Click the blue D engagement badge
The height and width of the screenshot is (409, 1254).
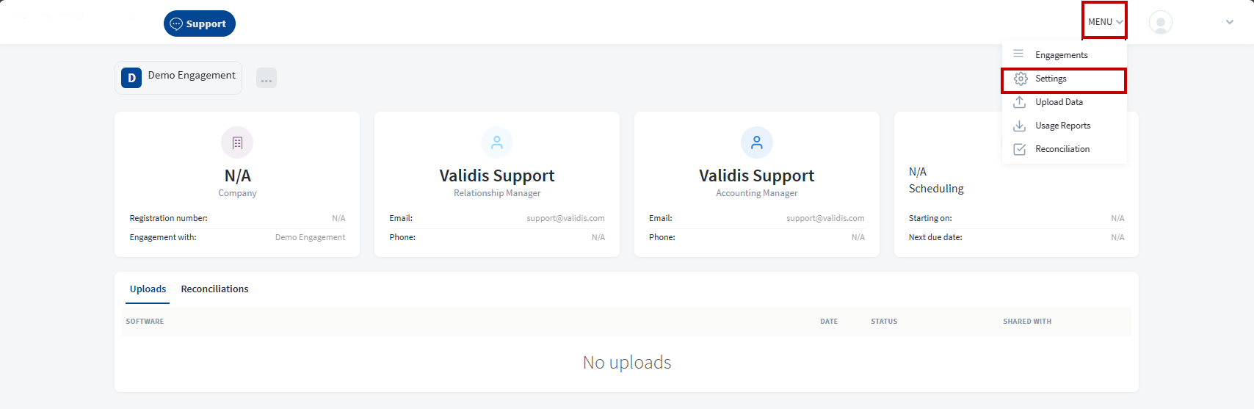click(131, 78)
